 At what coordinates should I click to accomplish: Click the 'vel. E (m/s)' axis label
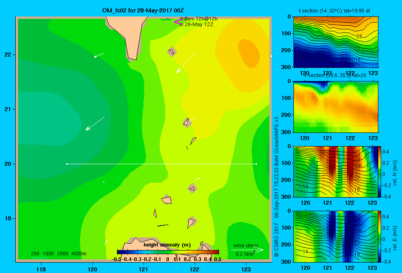pos(395,238)
